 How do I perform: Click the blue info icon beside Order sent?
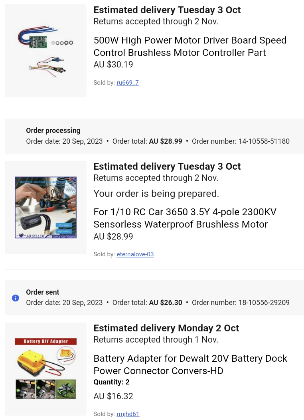click(16, 298)
